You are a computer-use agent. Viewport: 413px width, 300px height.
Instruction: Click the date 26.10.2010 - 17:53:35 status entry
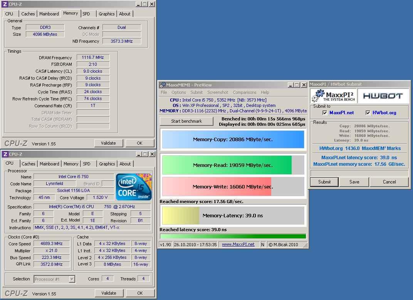195,245
